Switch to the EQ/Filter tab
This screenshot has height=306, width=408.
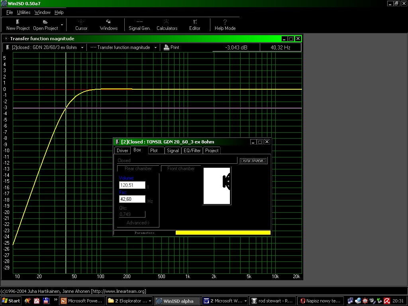coord(192,151)
